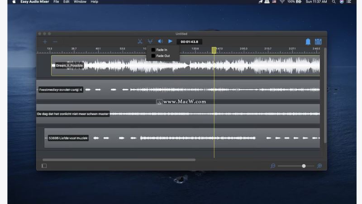Click the battery status icon
Screen dimensions: 362x204
(x=299, y=2)
